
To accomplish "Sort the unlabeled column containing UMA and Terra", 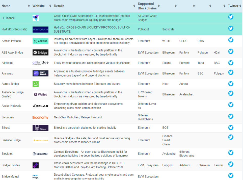I will pyautogui.click(x=210, y=6).
